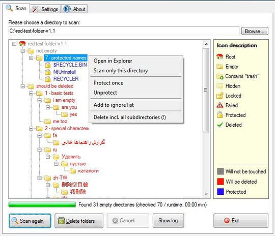The image size is (275, 236).
Task: Click the red 'Will be deleted' swatch
Action: (x=221, y=182)
